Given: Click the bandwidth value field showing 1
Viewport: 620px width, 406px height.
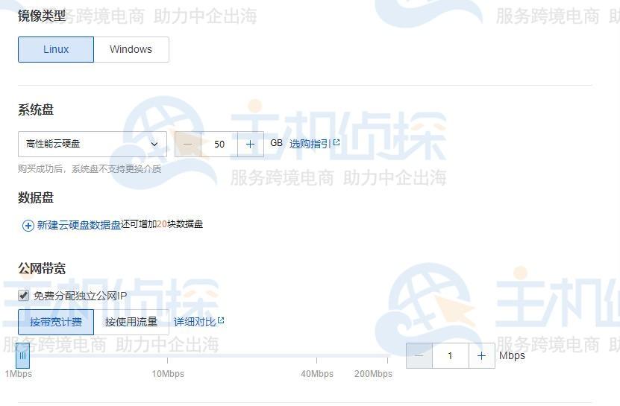Looking at the screenshot, I should (451, 356).
